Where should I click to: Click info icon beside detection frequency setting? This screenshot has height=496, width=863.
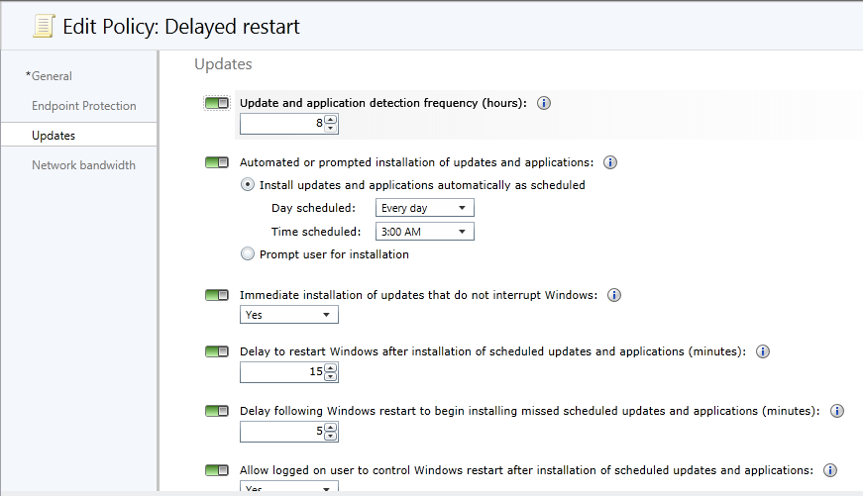tap(544, 103)
